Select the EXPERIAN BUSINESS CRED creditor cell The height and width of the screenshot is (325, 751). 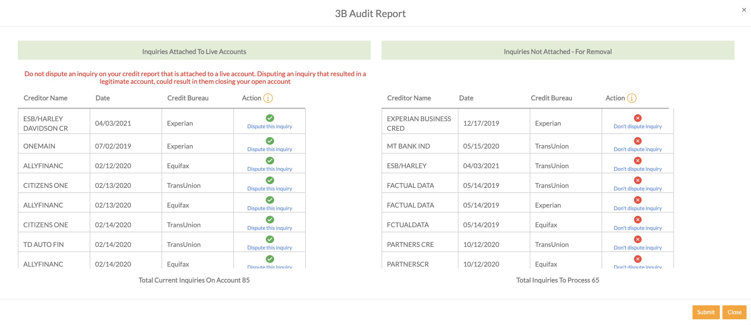coord(420,121)
